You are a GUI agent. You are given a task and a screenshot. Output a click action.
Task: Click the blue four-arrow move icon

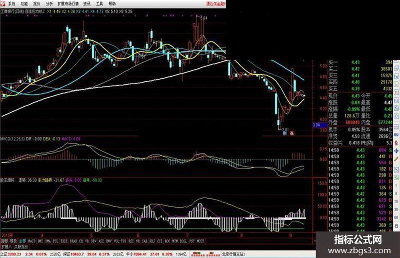[x=396, y=152]
